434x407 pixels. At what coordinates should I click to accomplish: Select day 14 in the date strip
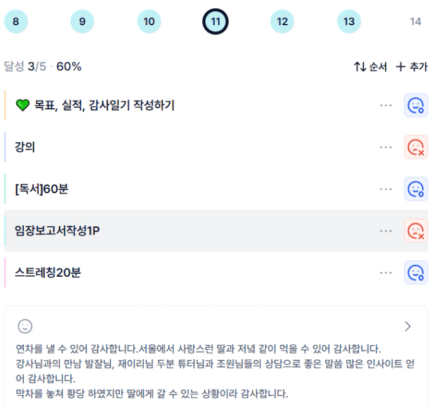tap(415, 21)
